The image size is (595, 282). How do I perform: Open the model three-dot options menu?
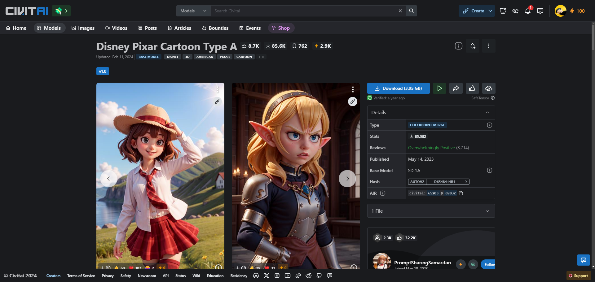click(x=488, y=46)
